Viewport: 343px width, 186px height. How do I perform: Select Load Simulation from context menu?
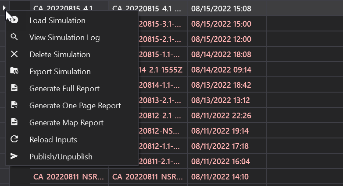point(57,21)
